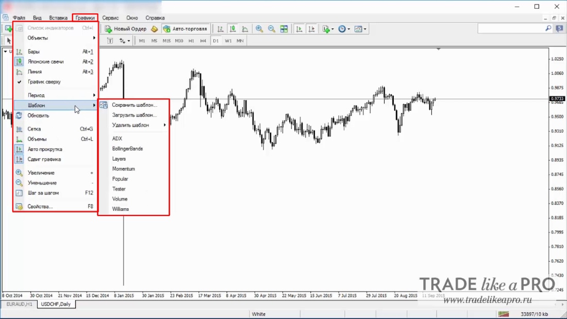Click Загрузить шаблон submenu entry
This screenshot has height=319, width=567.
click(x=134, y=115)
